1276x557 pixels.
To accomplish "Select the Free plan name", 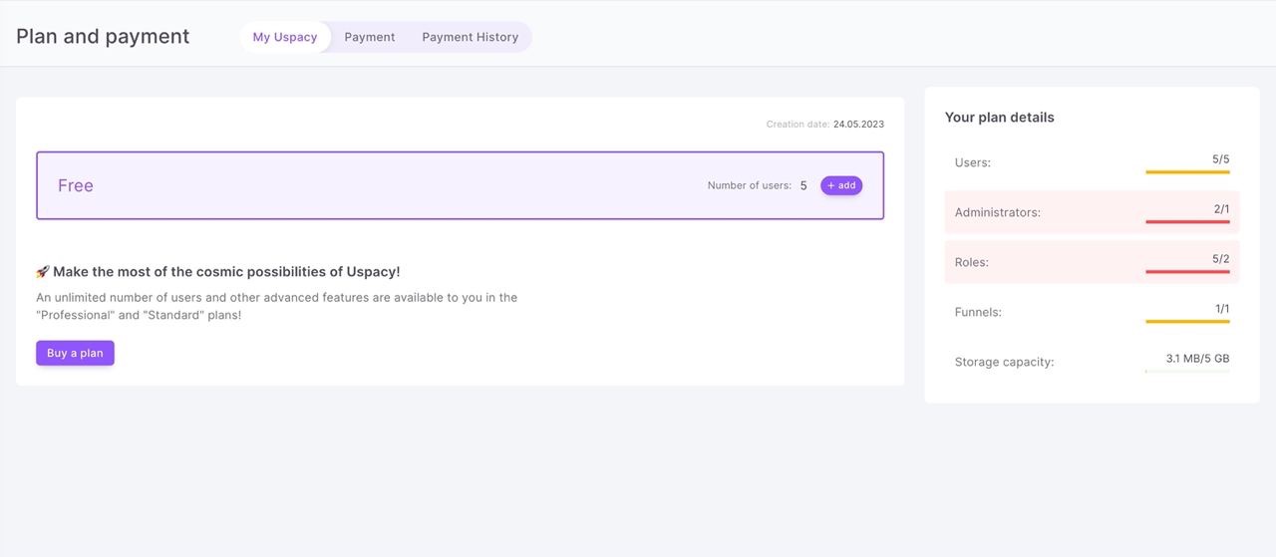I will coord(76,185).
